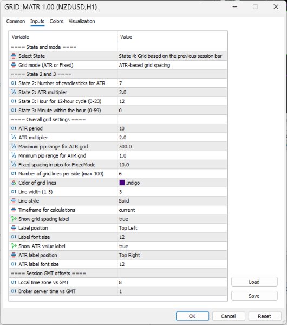Edit Fixed spacing in pips value 10.0
This screenshot has height=325, width=287.
[x=172, y=165]
